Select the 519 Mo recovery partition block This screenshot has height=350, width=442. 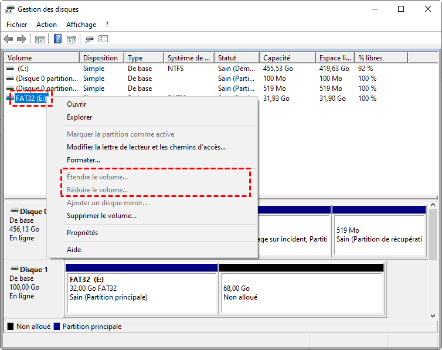[x=379, y=235]
